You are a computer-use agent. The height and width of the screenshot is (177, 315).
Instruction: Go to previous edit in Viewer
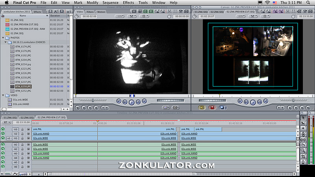click(119, 101)
